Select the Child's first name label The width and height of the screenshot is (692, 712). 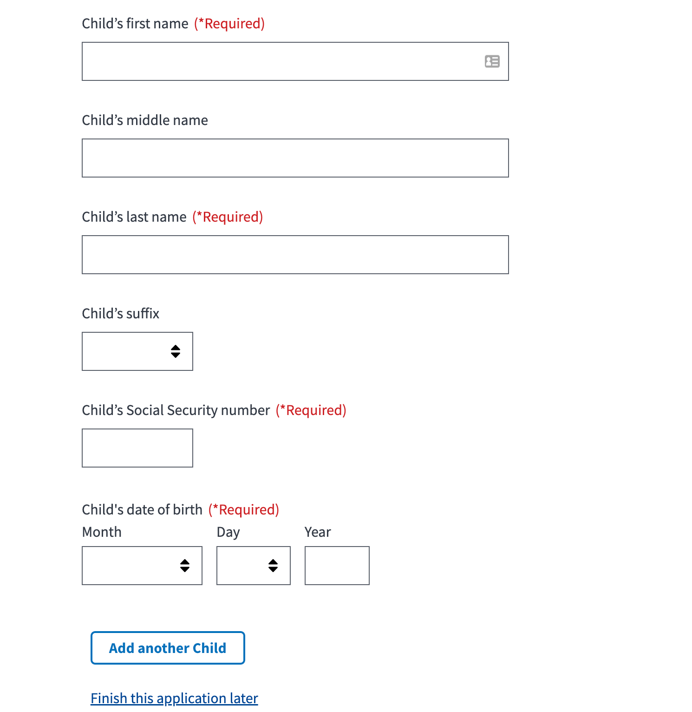click(135, 23)
